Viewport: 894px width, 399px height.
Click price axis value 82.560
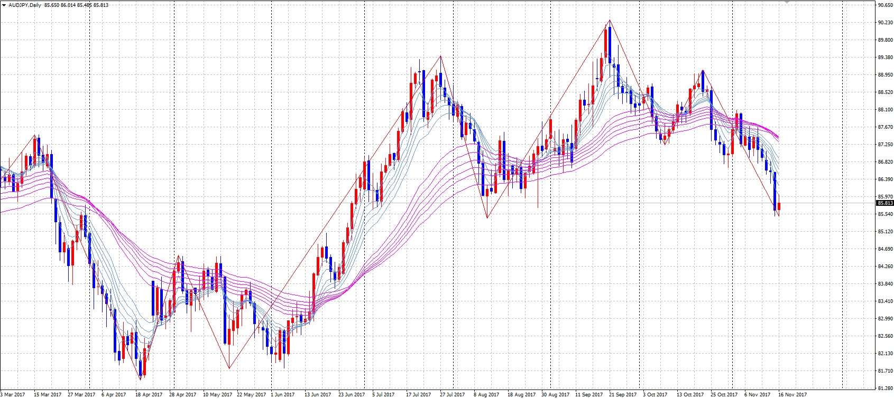886,336
